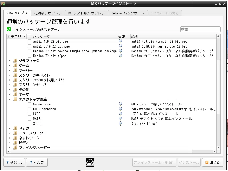The image size is (228, 171).
Task: Click the MX Linux logo icon
Action: click(90, 162)
